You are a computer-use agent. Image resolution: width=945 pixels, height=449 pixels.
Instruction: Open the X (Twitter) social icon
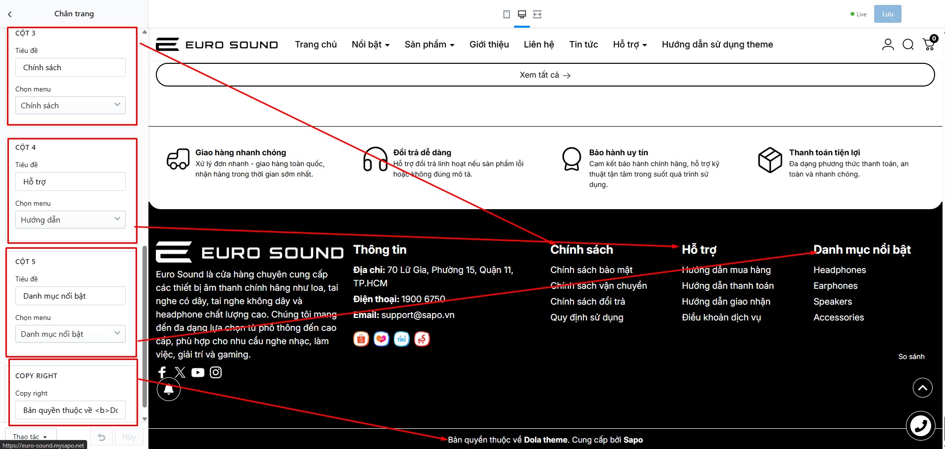click(x=180, y=372)
